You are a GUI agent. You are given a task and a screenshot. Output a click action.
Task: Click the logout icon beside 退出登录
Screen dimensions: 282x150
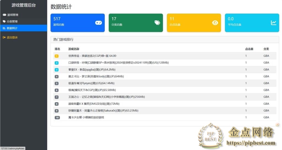pos(4,37)
